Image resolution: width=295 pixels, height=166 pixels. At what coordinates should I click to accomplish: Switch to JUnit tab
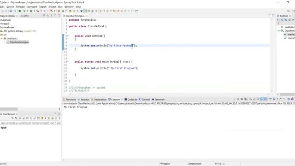pos(24,16)
